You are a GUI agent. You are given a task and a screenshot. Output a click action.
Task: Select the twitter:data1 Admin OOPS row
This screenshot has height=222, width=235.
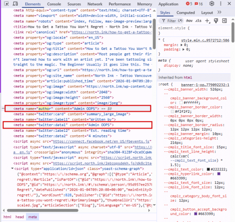pos(78,125)
